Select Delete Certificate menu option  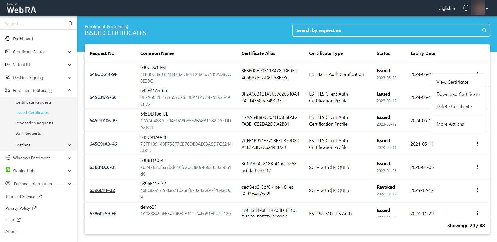click(454, 106)
